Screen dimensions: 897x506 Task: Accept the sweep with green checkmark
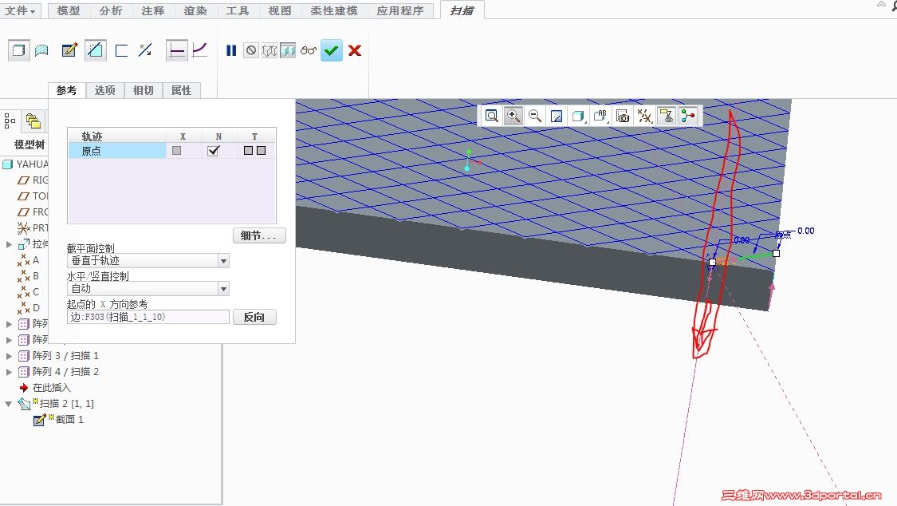(x=331, y=50)
